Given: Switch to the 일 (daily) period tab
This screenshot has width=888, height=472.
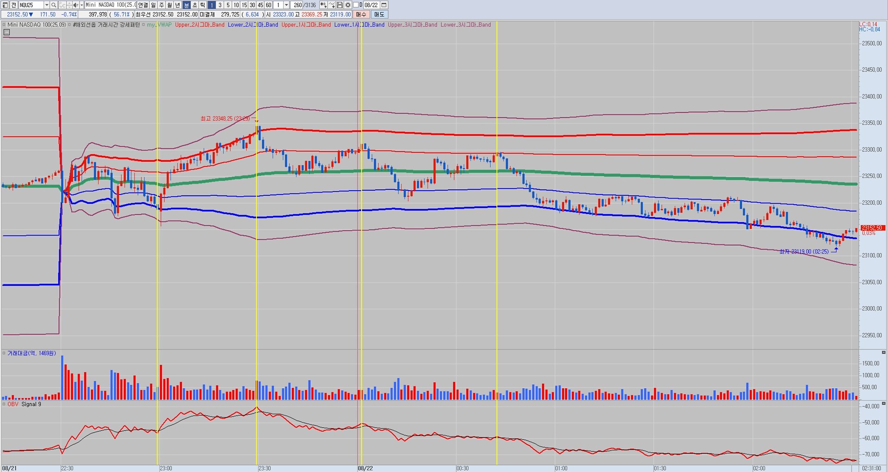Looking at the screenshot, I should tap(153, 5).
